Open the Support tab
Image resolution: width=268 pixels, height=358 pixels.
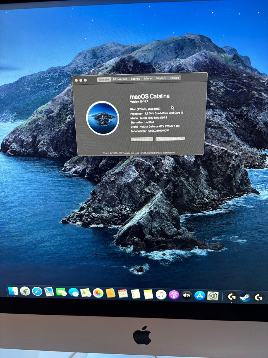(161, 78)
